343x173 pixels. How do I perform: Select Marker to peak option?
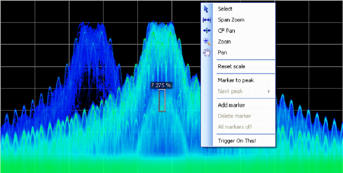coord(236,80)
